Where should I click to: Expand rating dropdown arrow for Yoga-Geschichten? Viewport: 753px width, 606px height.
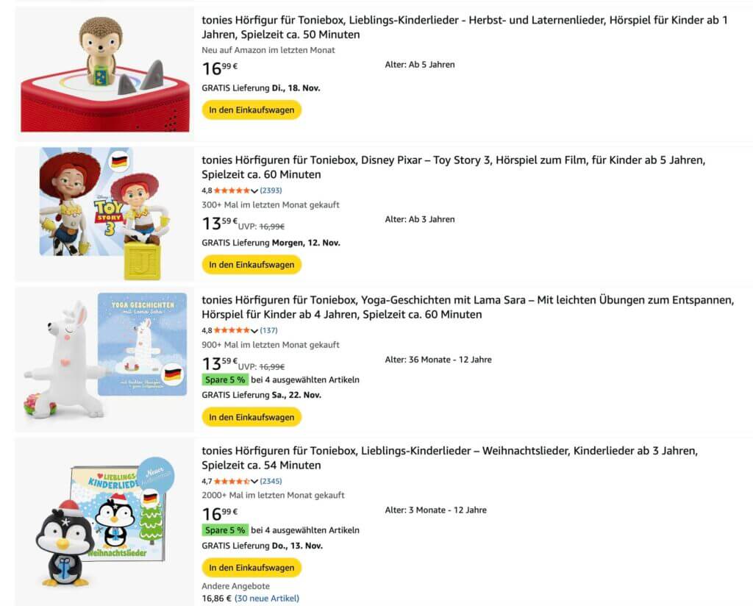coord(254,331)
